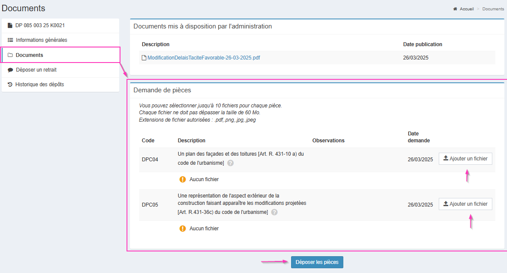
Task: Click the history icon for Historique des dépôts
Action: point(10,85)
